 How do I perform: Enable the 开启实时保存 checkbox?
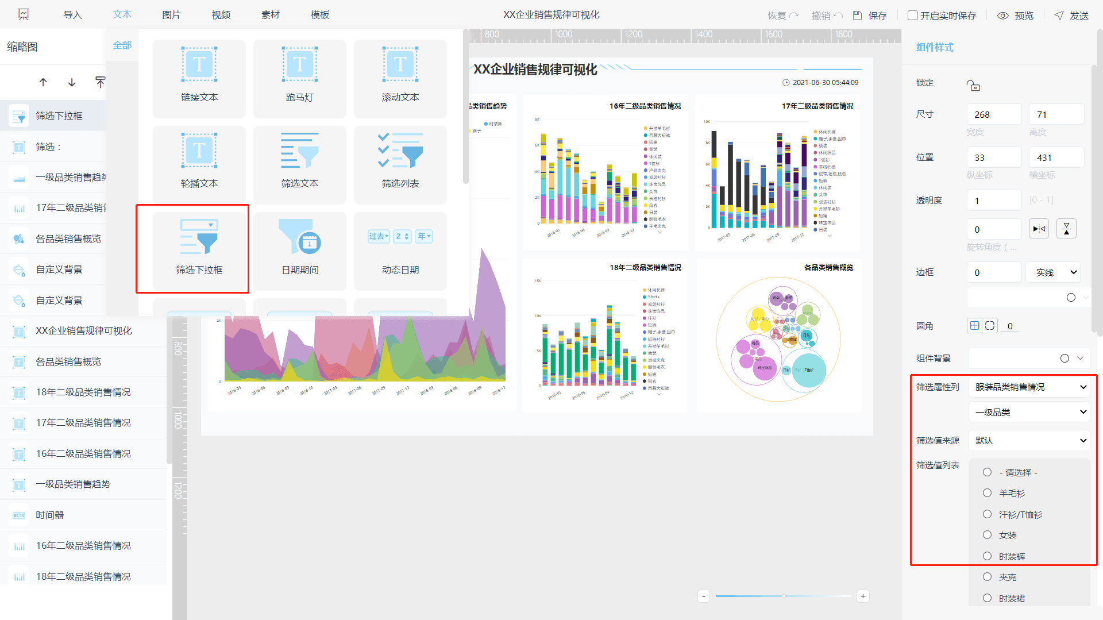[912, 16]
